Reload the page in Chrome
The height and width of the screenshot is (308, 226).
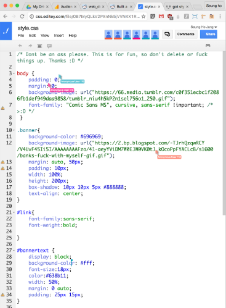(x=22, y=16)
